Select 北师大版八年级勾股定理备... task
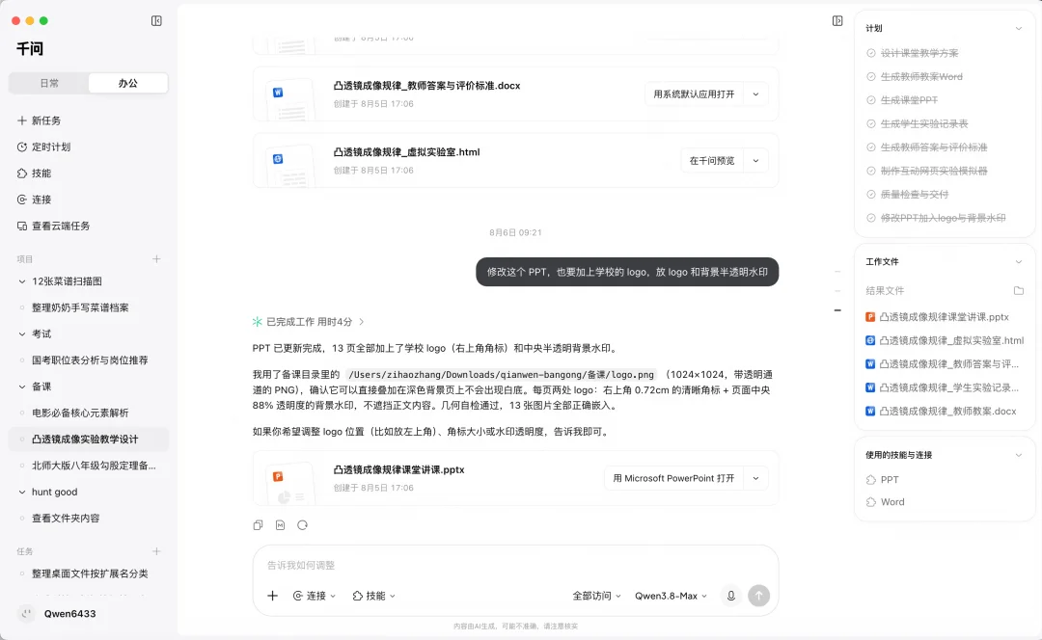The image size is (1042, 640). pyautogui.click(x=89, y=466)
